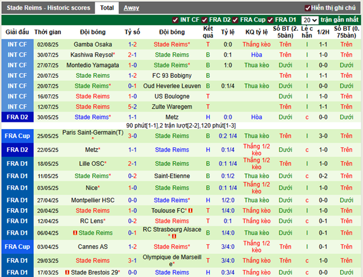363x277 pixels.
Task: Click the FRA Cup league cell dated 25/05/25
Action: point(17,136)
